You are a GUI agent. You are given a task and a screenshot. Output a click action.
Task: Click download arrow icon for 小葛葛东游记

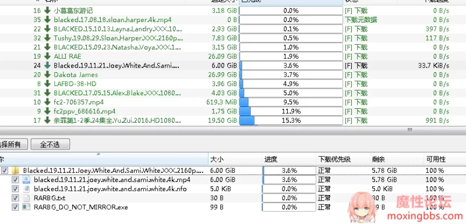pyautogui.click(x=47, y=10)
